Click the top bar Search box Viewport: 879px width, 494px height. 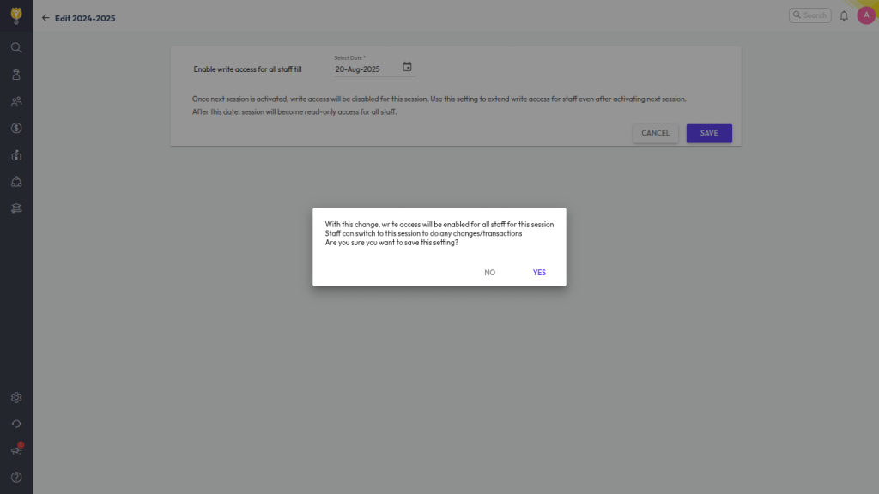point(809,15)
